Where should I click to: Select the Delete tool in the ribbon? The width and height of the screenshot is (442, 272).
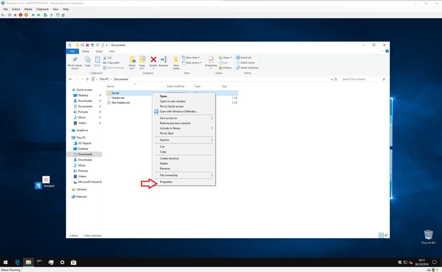pyautogui.click(x=153, y=60)
